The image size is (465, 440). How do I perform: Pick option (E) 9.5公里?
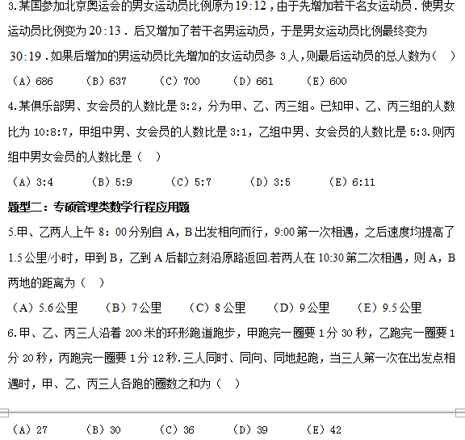[389, 308]
